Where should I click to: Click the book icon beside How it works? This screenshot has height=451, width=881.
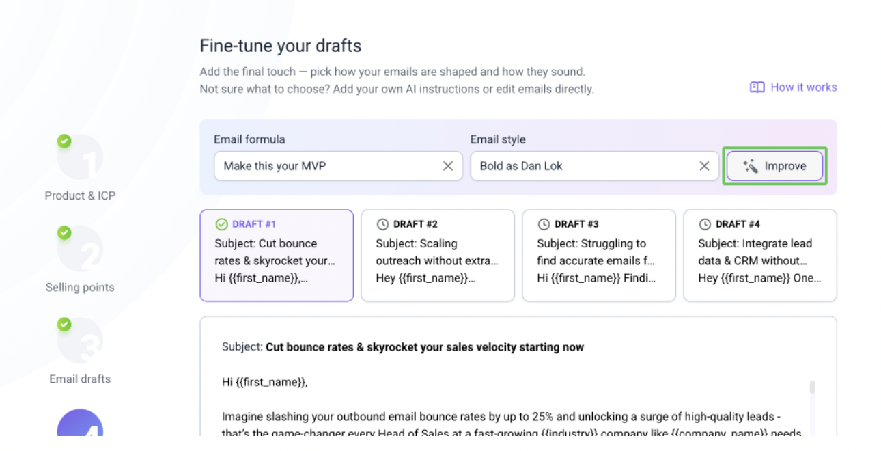757,87
